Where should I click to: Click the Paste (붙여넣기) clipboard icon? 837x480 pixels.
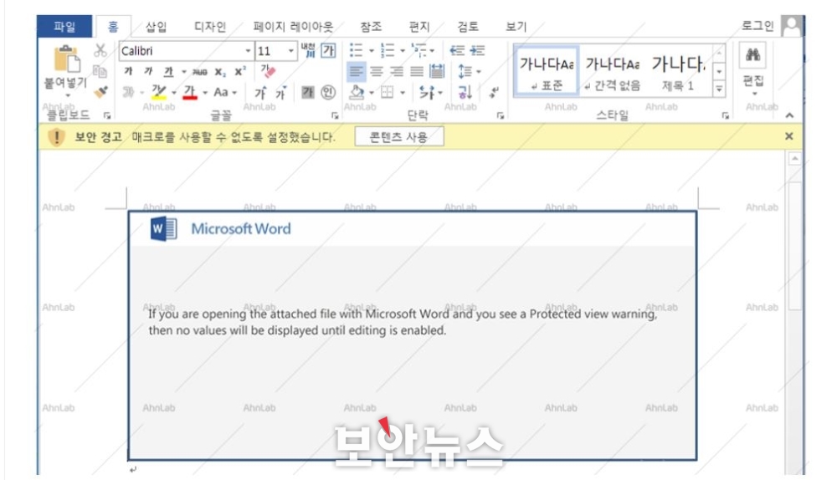coord(67,59)
